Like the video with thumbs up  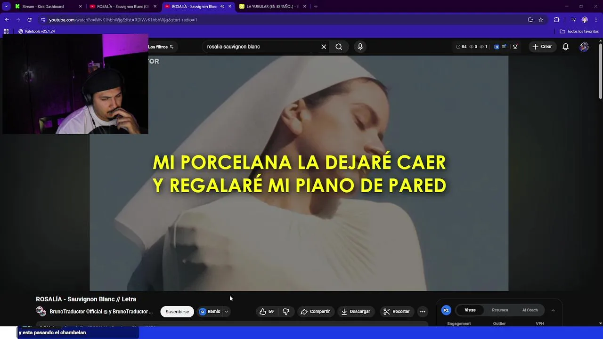click(x=266, y=312)
